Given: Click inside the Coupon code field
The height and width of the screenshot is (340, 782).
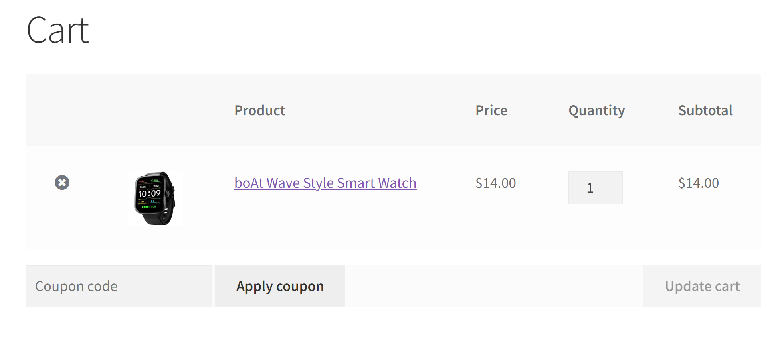Looking at the screenshot, I should click(118, 286).
